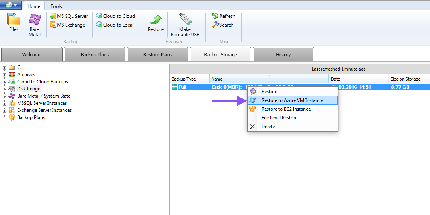The image size is (430, 215).
Task: Sort by Backup Type column header
Action: (x=190, y=79)
